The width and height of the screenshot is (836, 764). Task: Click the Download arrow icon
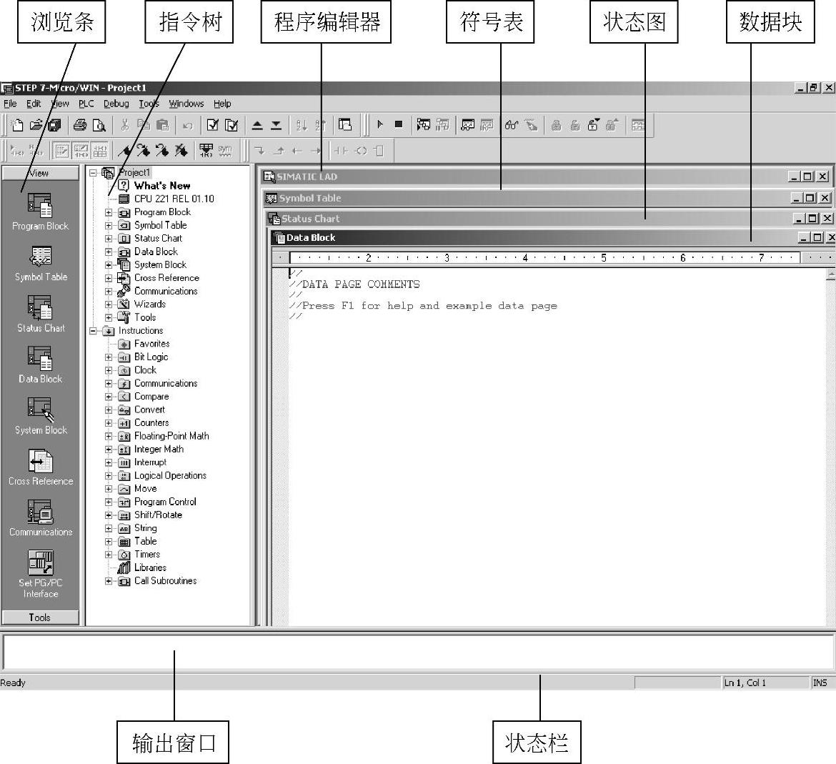pyautogui.click(x=277, y=125)
